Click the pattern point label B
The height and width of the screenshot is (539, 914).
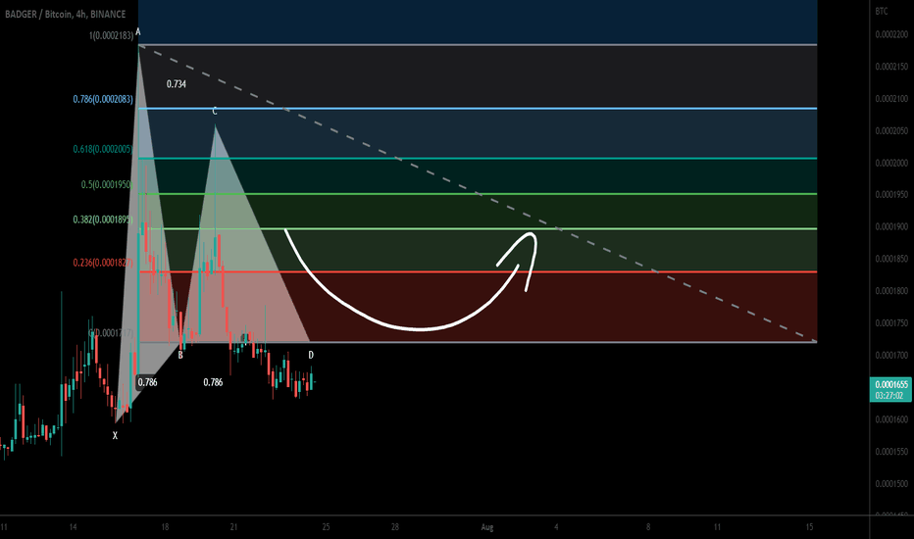(180, 355)
